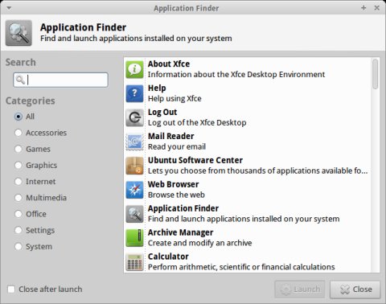Image resolution: width=386 pixels, height=304 pixels.
Task: Click the Web Browser compass icon
Action: (134, 190)
